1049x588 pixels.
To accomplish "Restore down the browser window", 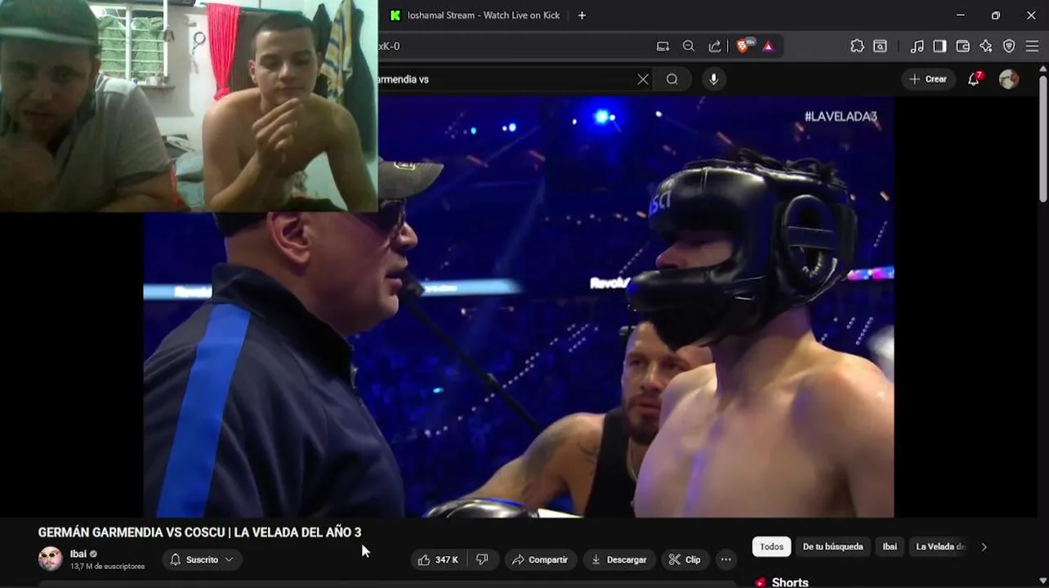I will [x=995, y=15].
